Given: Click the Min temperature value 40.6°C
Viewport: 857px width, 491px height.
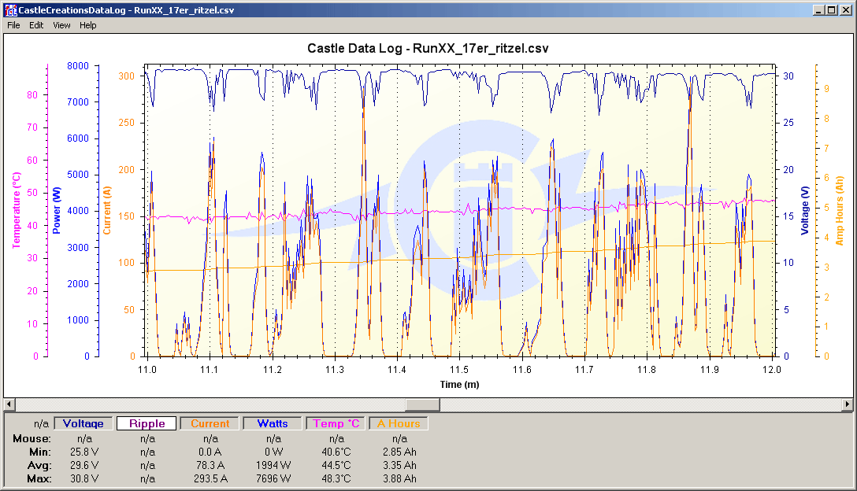Looking at the screenshot, I should [x=336, y=452].
